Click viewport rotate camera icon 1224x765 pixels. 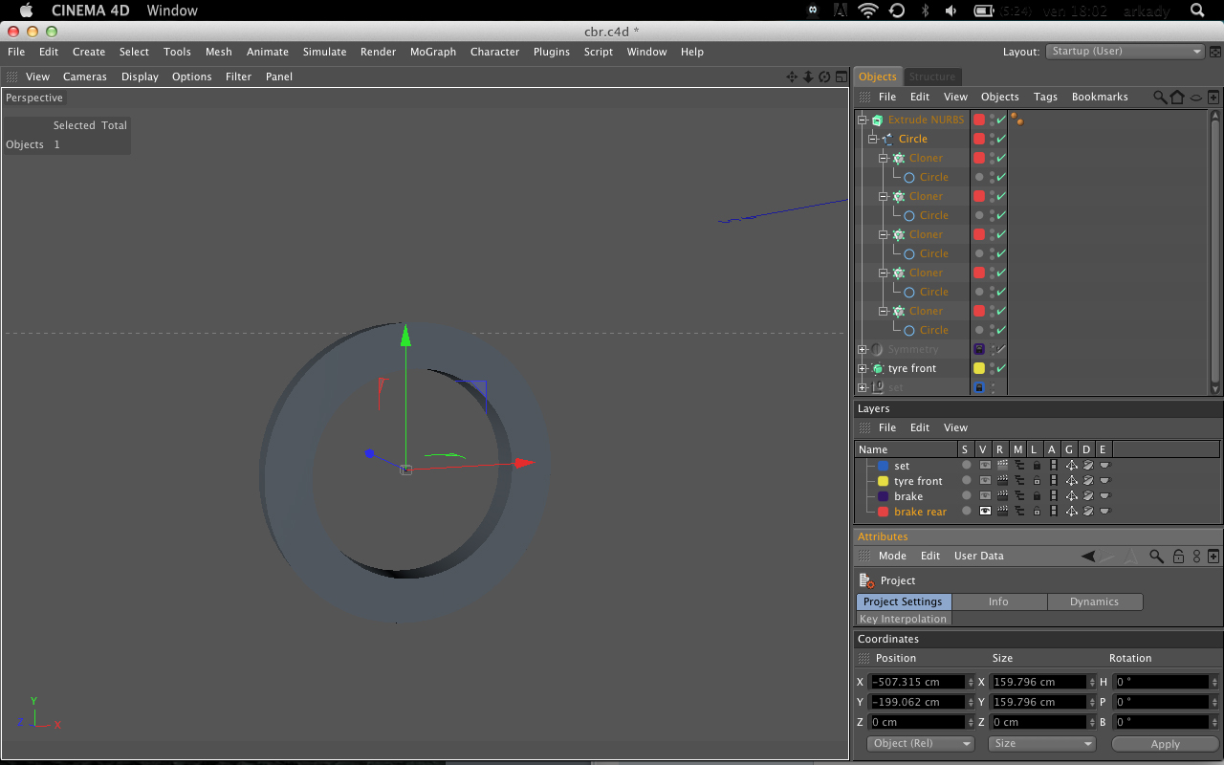tap(824, 76)
